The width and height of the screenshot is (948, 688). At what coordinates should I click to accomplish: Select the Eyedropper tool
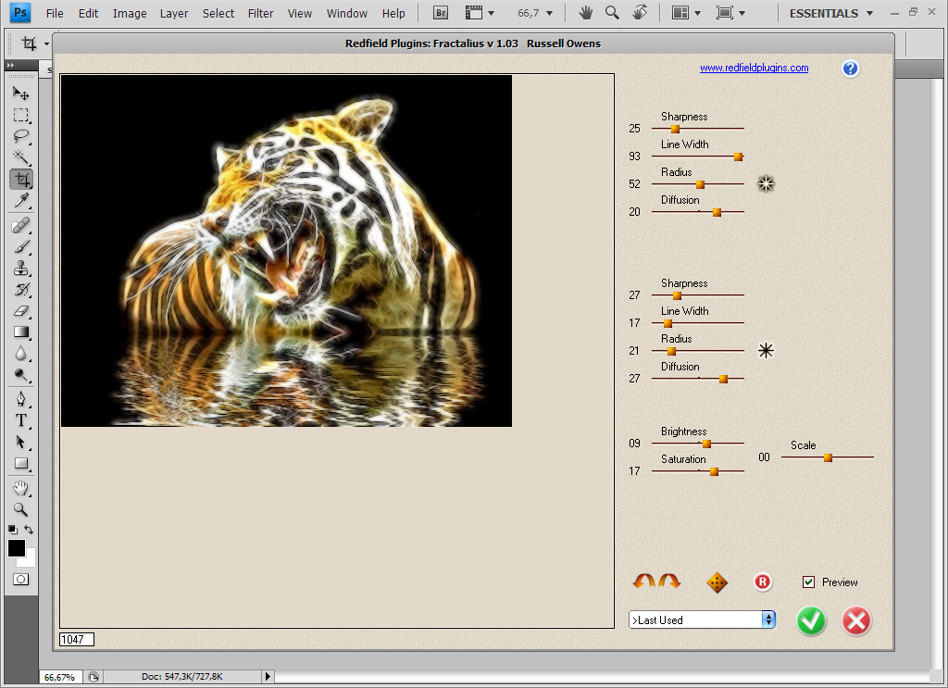pyautogui.click(x=21, y=201)
